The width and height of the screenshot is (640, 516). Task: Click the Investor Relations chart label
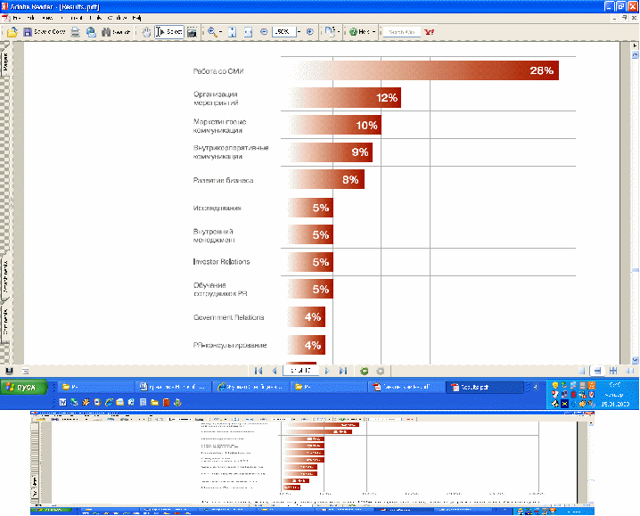(x=221, y=262)
